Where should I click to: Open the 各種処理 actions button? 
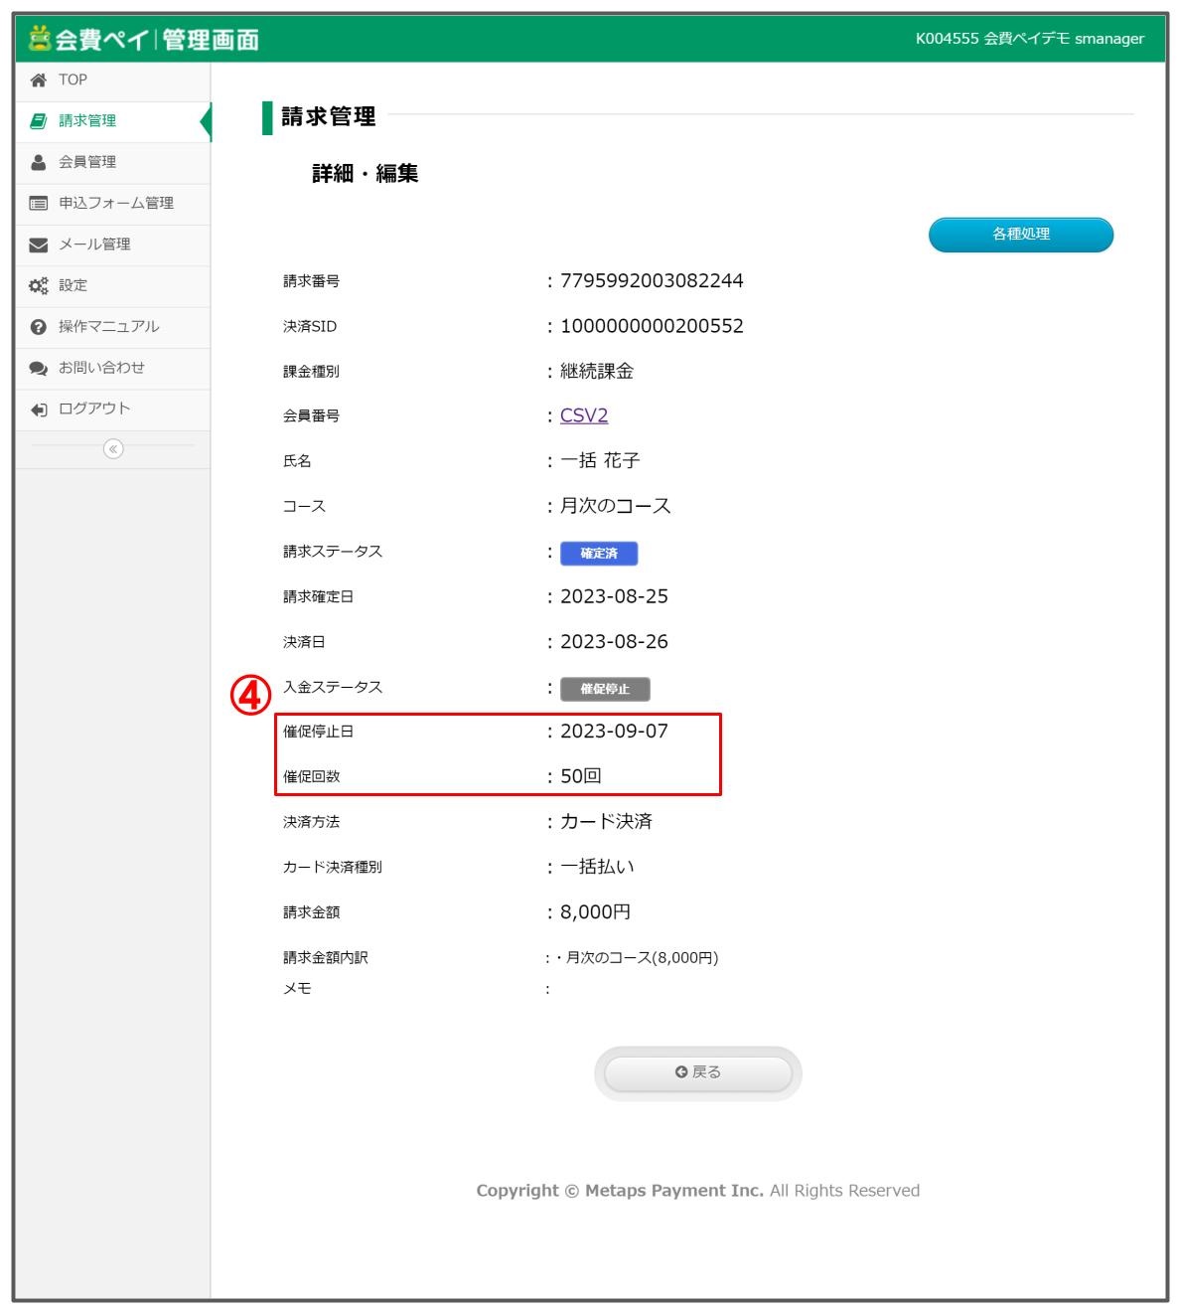1020,235
